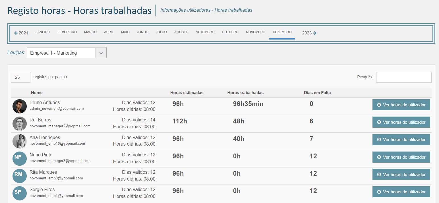The height and width of the screenshot is (203, 439).
Task: View user hours for Nuno Pinto
Action: tap(401, 157)
